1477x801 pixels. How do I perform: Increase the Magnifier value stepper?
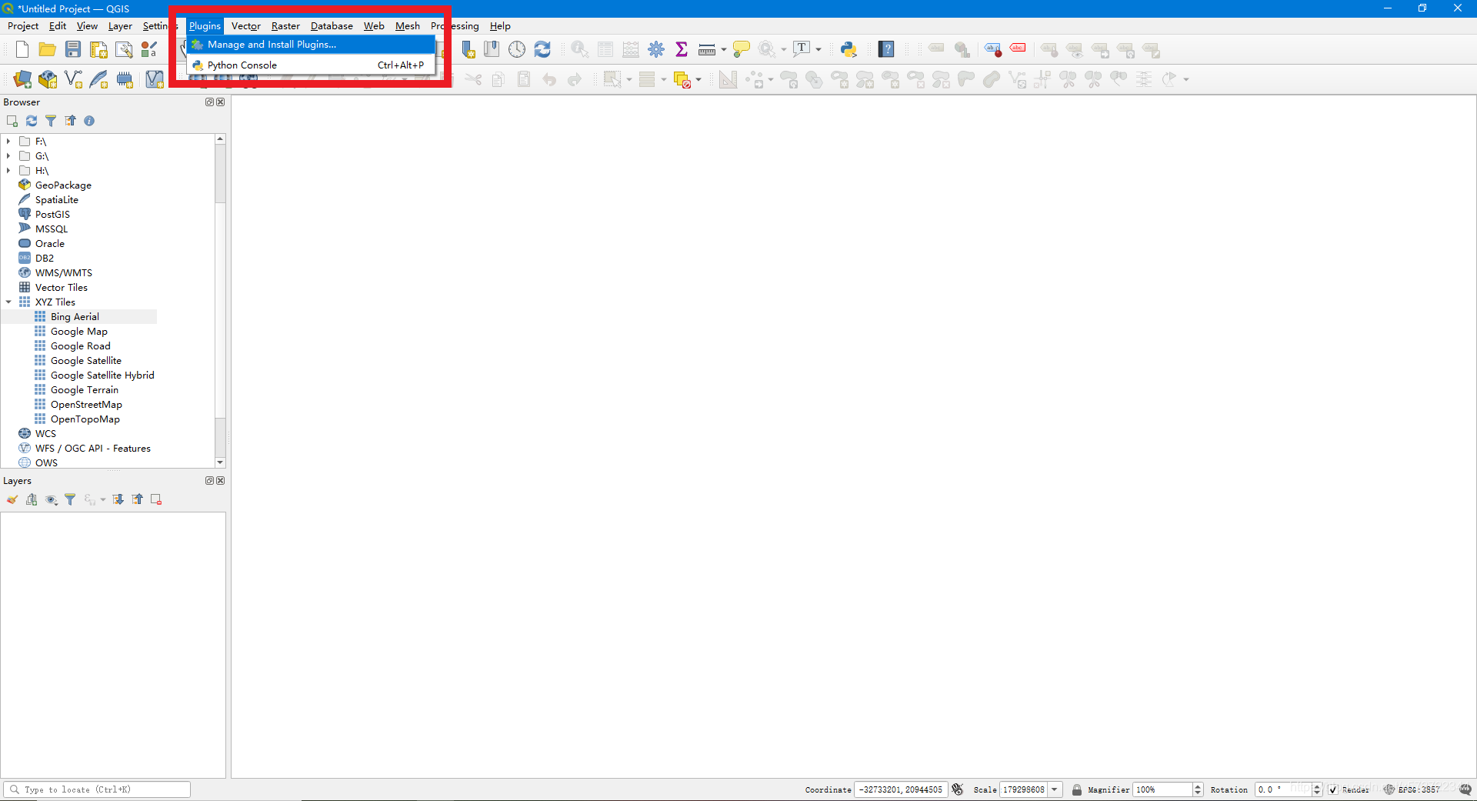[1198, 786]
